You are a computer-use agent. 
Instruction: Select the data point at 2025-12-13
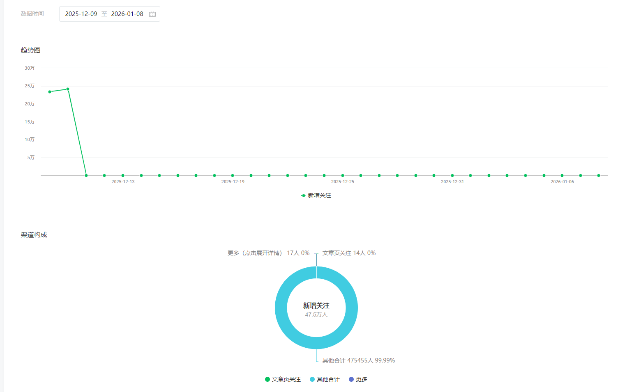point(123,175)
